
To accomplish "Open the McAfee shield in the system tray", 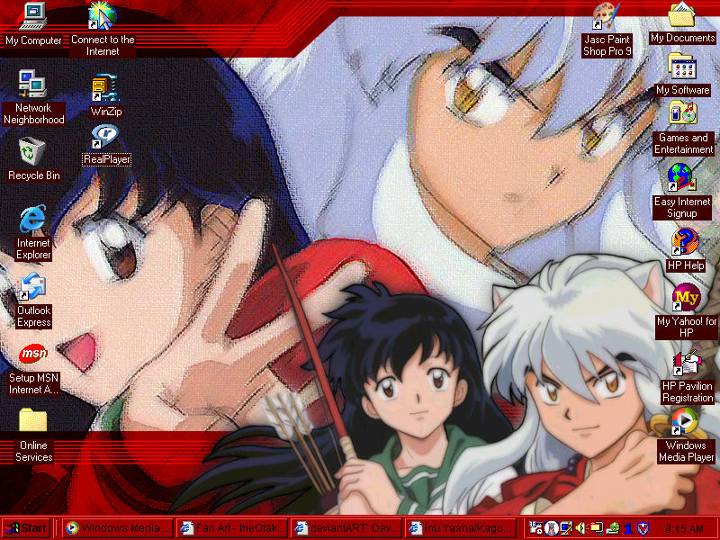I will (643, 526).
